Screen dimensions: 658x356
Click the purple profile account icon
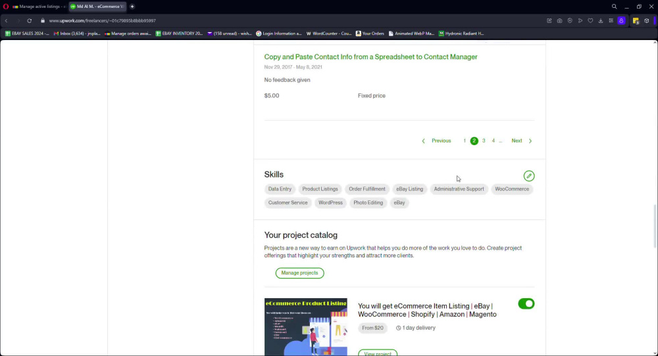click(x=622, y=20)
